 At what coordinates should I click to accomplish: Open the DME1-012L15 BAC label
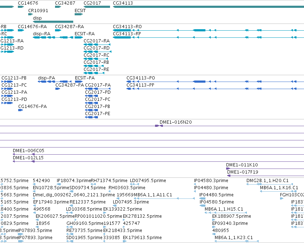[x=28, y=158]
